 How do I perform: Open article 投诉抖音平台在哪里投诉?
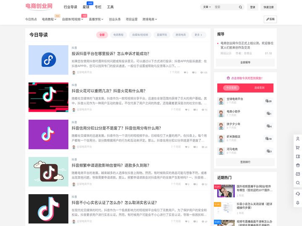coord(110,54)
